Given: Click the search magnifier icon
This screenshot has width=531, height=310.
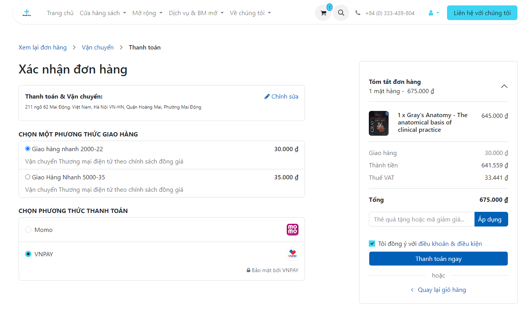Looking at the screenshot, I should click(x=341, y=13).
